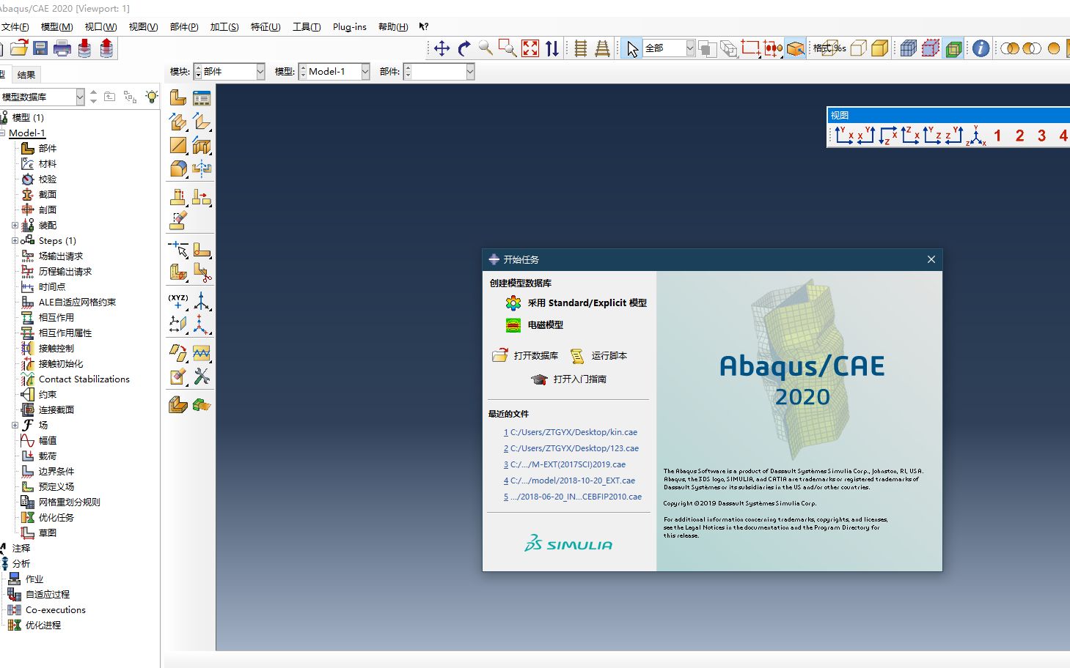Click the selection arrow tool in toolbar
This screenshot has width=1070, height=668.
point(632,48)
